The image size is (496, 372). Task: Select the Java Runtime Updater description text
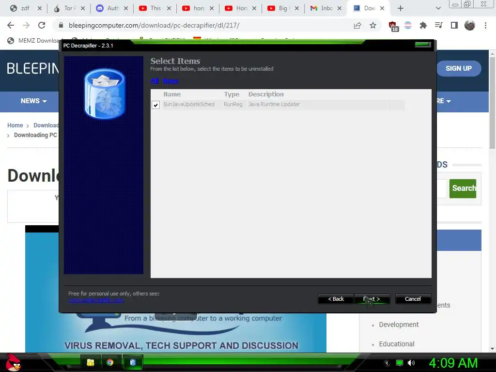click(274, 105)
